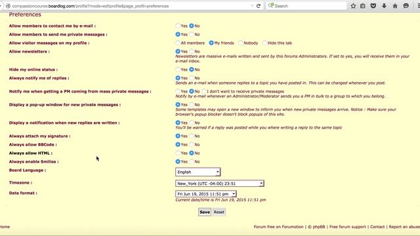Screen dimensions: 420x236
Task: Open the Date format dropdown
Action: [x=205, y=194]
